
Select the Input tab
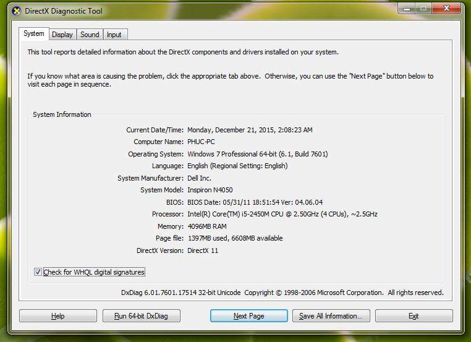click(114, 35)
